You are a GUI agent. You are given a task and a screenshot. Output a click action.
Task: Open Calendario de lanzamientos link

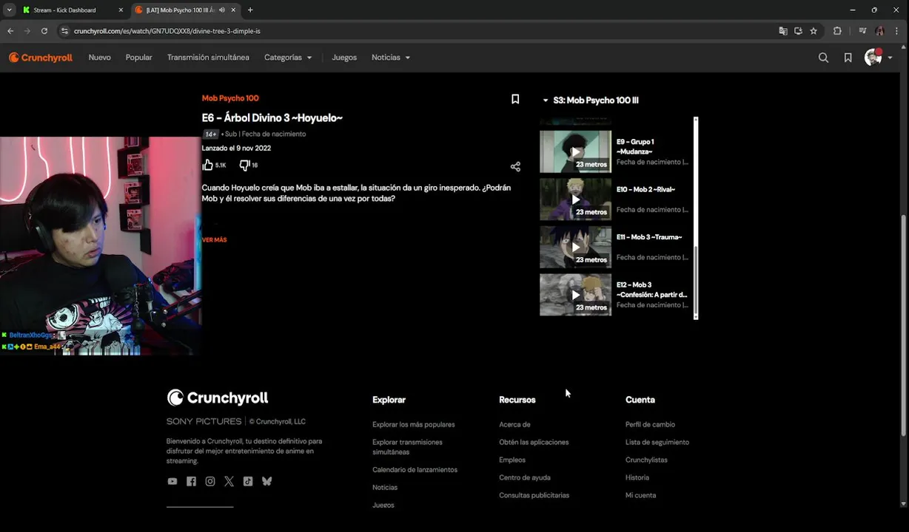point(415,470)
